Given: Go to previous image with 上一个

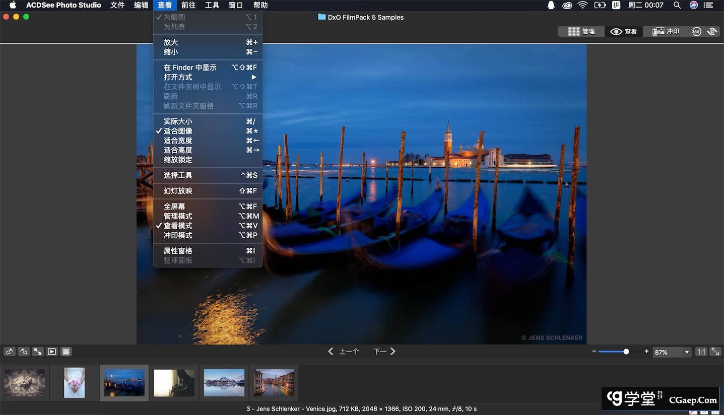Looking at the screenshot, I should (344, 352).
